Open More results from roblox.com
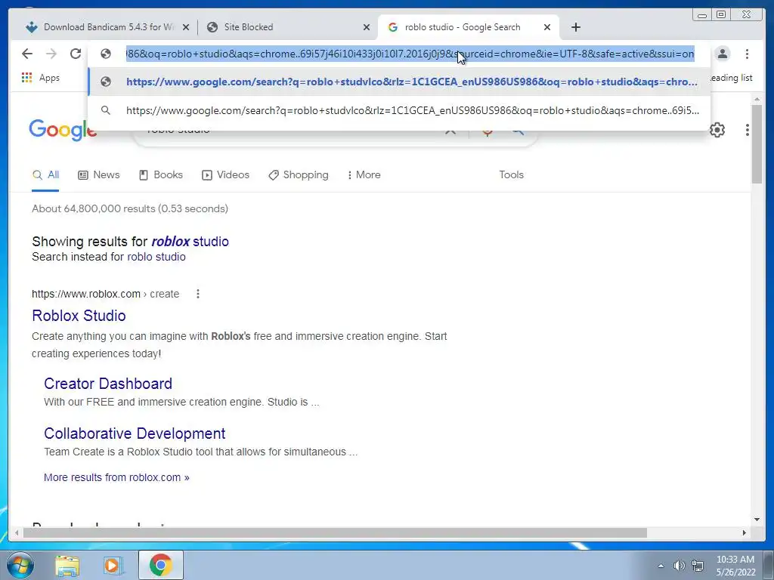774x580 pixels. pos(116,477)
